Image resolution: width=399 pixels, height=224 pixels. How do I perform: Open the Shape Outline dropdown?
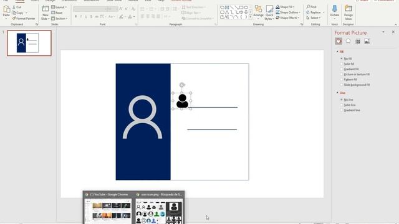click(x=288, y=12)
